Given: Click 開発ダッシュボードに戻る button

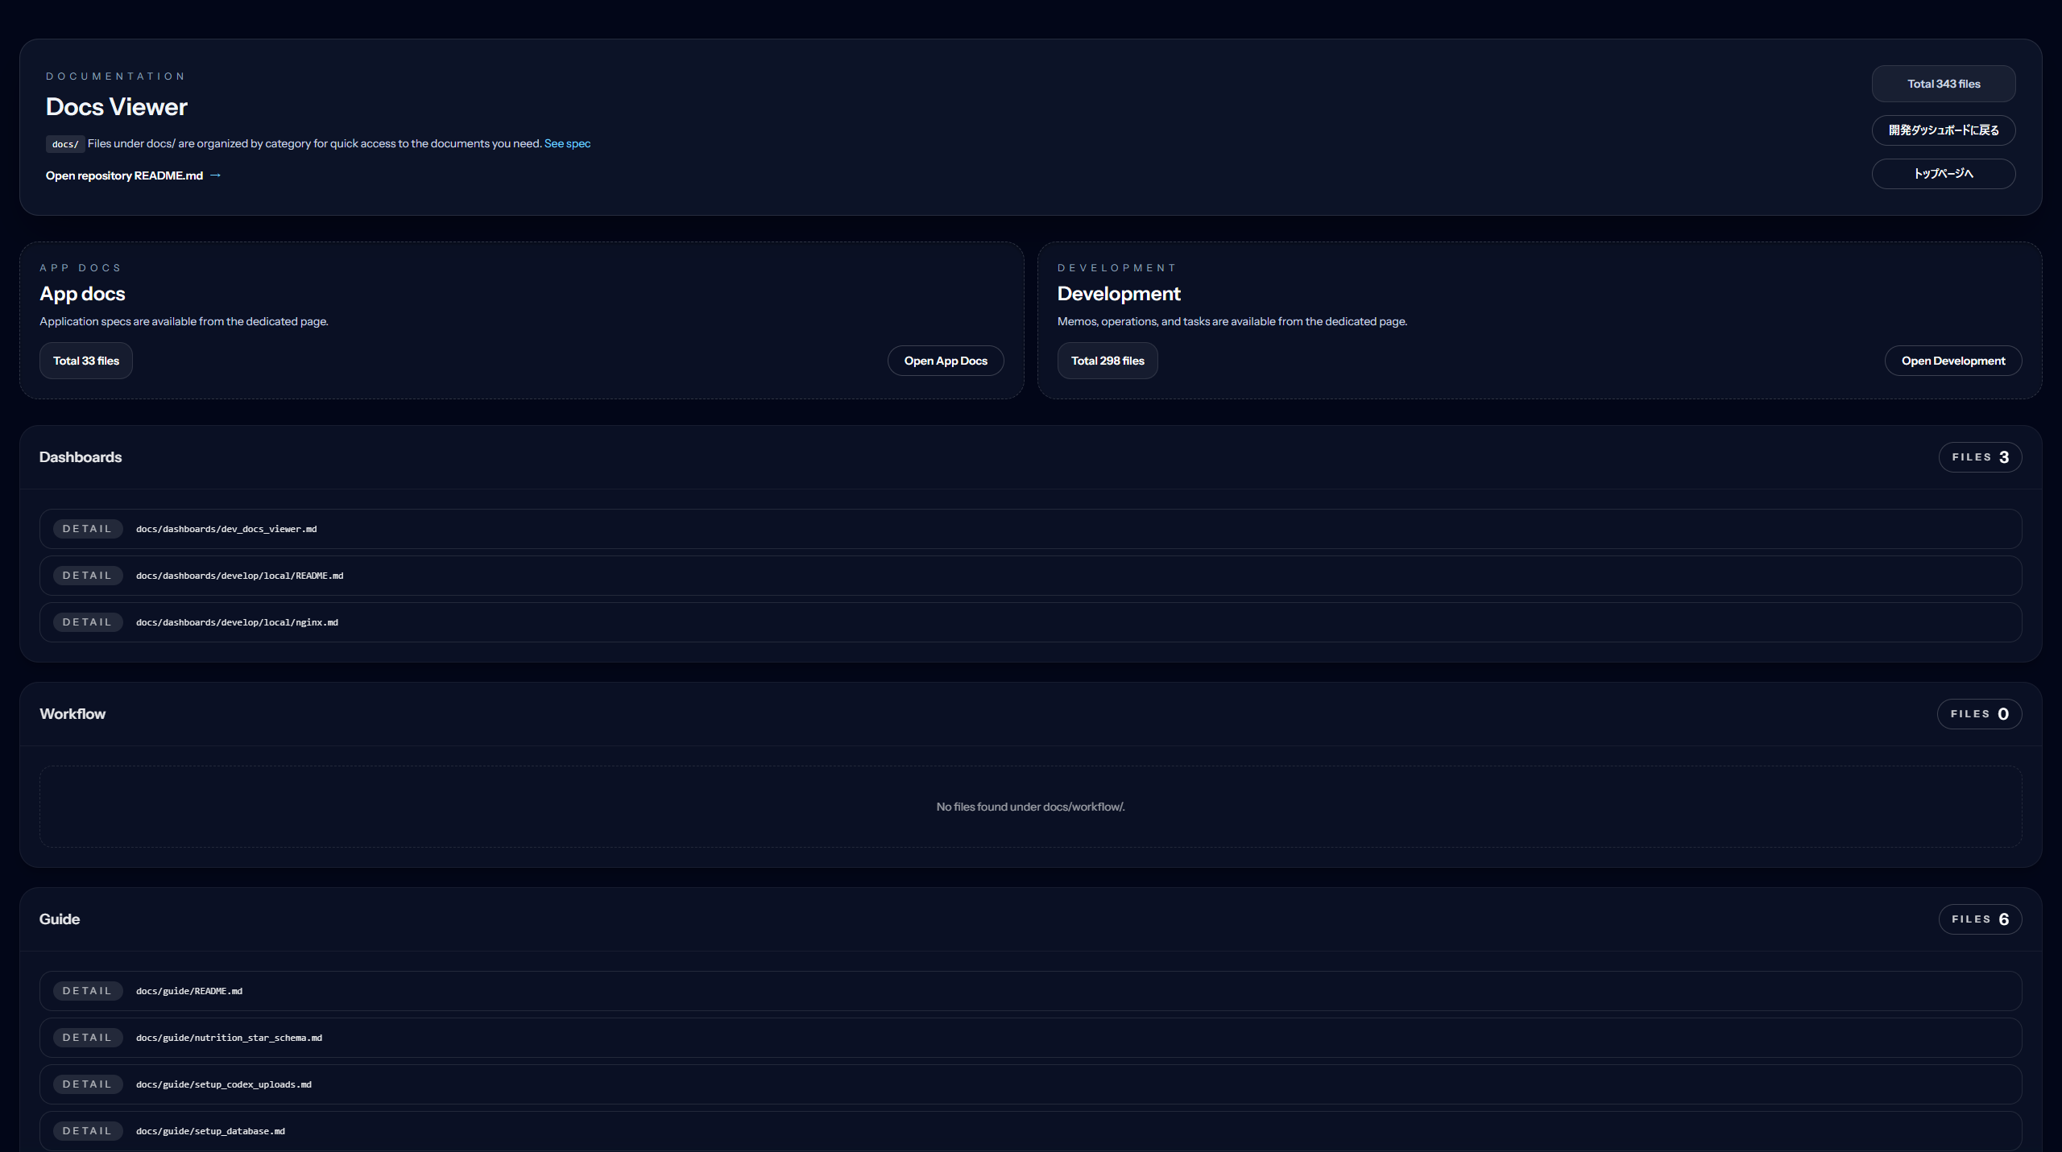Looking at the screenshot, I should point(1943,130).
